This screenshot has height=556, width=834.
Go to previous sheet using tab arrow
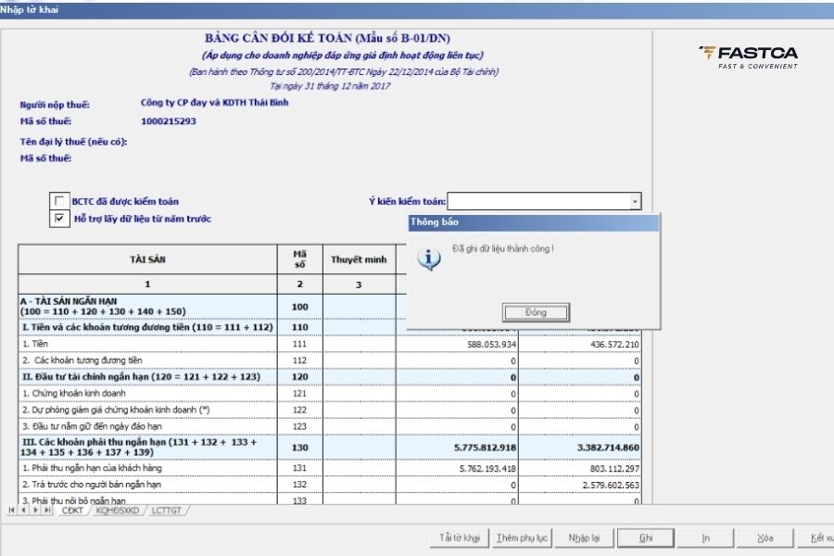[x=23, y=510]
